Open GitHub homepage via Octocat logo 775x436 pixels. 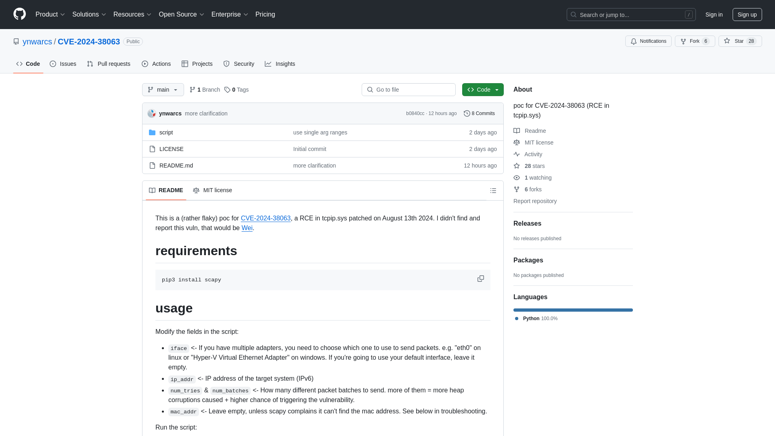[19, 14]
